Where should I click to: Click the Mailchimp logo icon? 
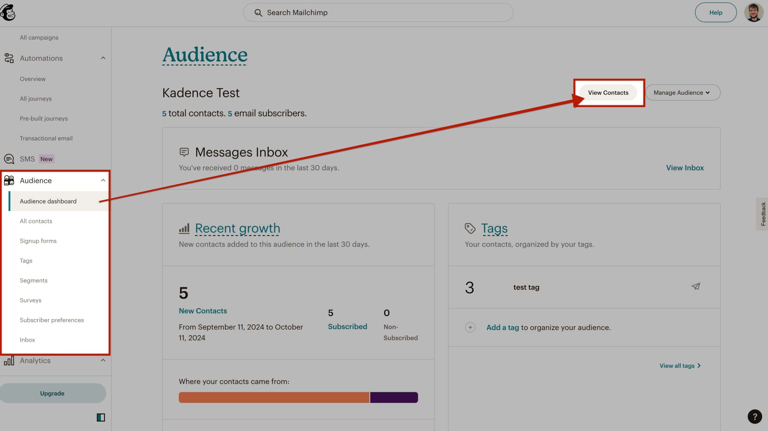8,12
